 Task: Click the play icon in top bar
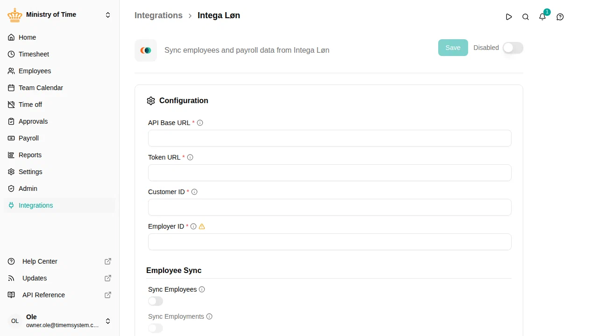tap(509, 17)
